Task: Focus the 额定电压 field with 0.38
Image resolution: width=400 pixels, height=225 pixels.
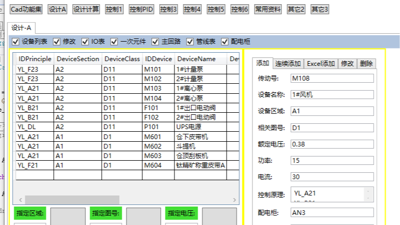Action: click(332, 144)
